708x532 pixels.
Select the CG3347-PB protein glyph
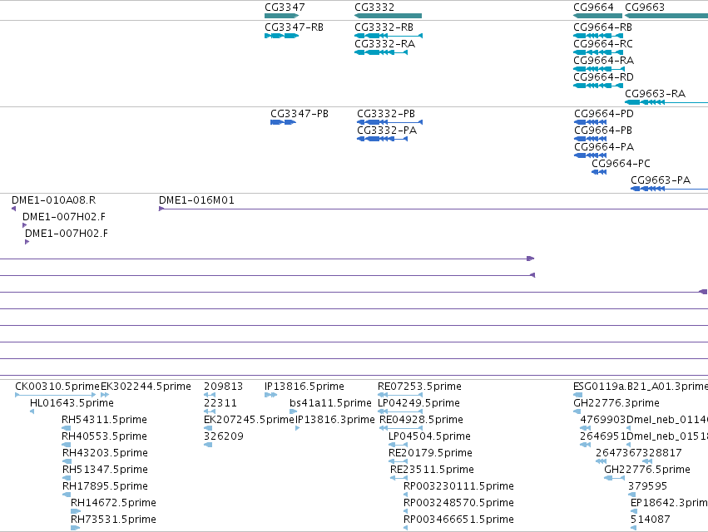(x=283, y=122)
